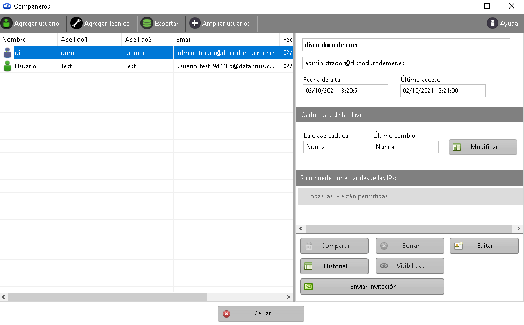Click the Compañeros app cloud icon
524x325 pixels.
pos(7,6)
